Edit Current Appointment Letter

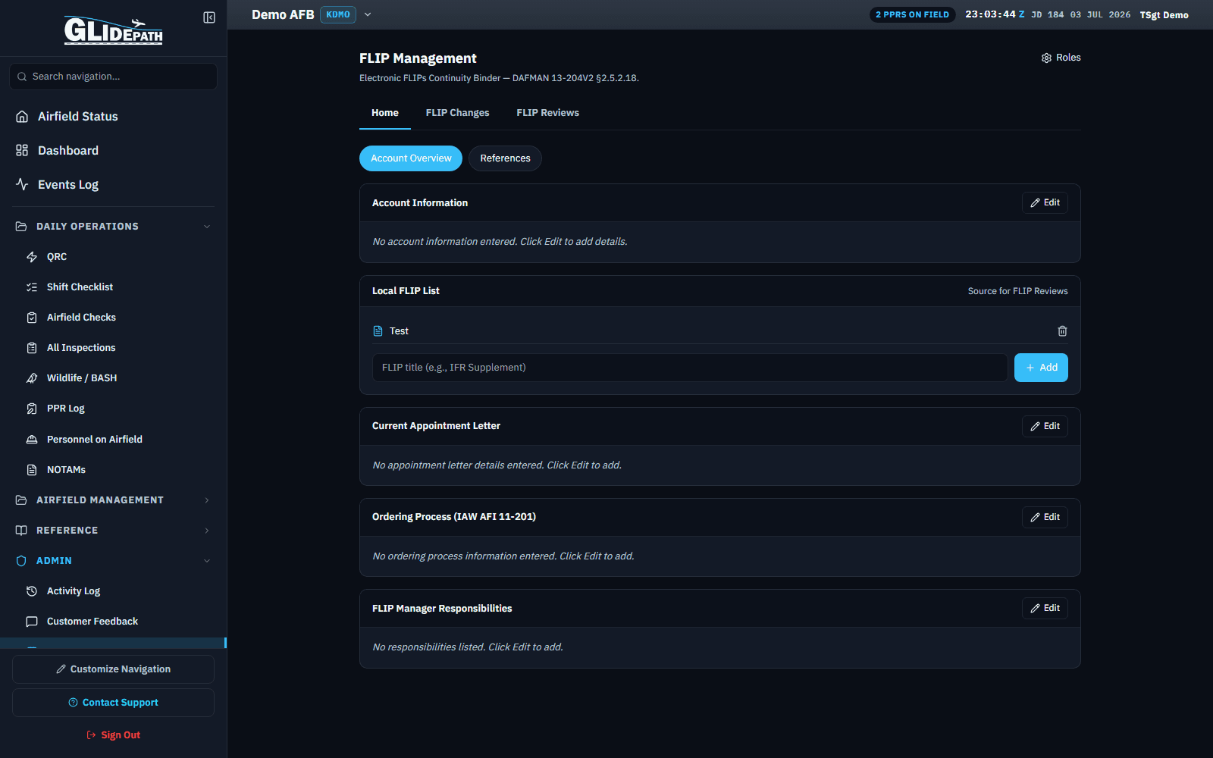(1045, 426)
